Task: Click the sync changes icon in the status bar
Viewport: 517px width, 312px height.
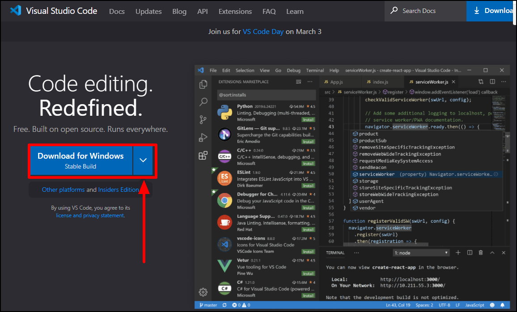Action: coord(225,305)
